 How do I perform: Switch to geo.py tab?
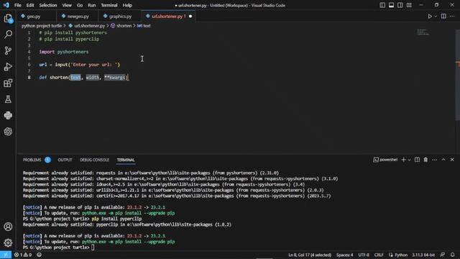[34, 17]
